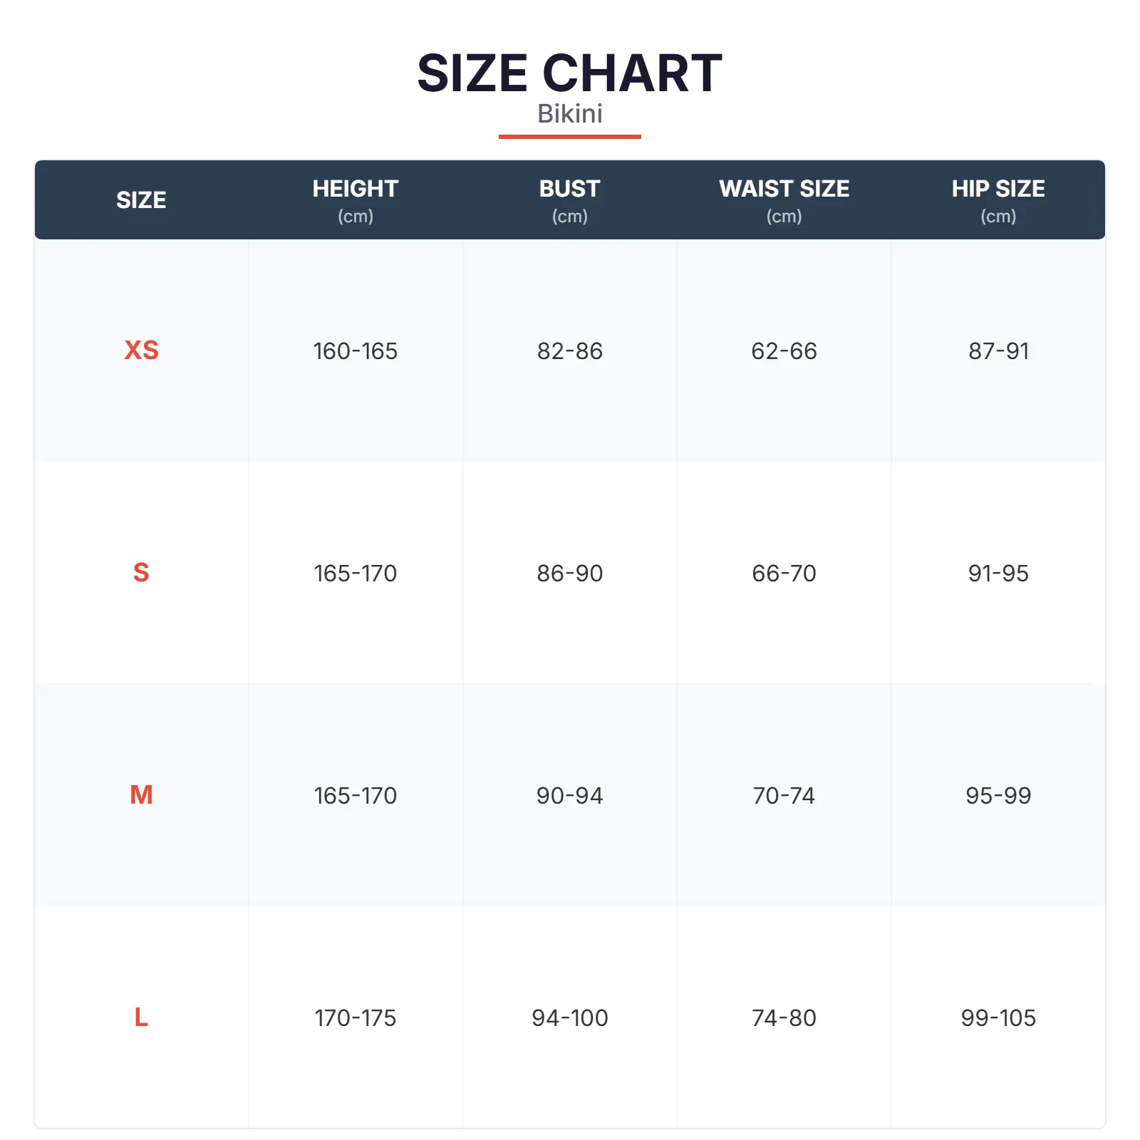Viewport: 1140px width, 1140px height.
Task: Select the S size row label
Action: (141, 572)
